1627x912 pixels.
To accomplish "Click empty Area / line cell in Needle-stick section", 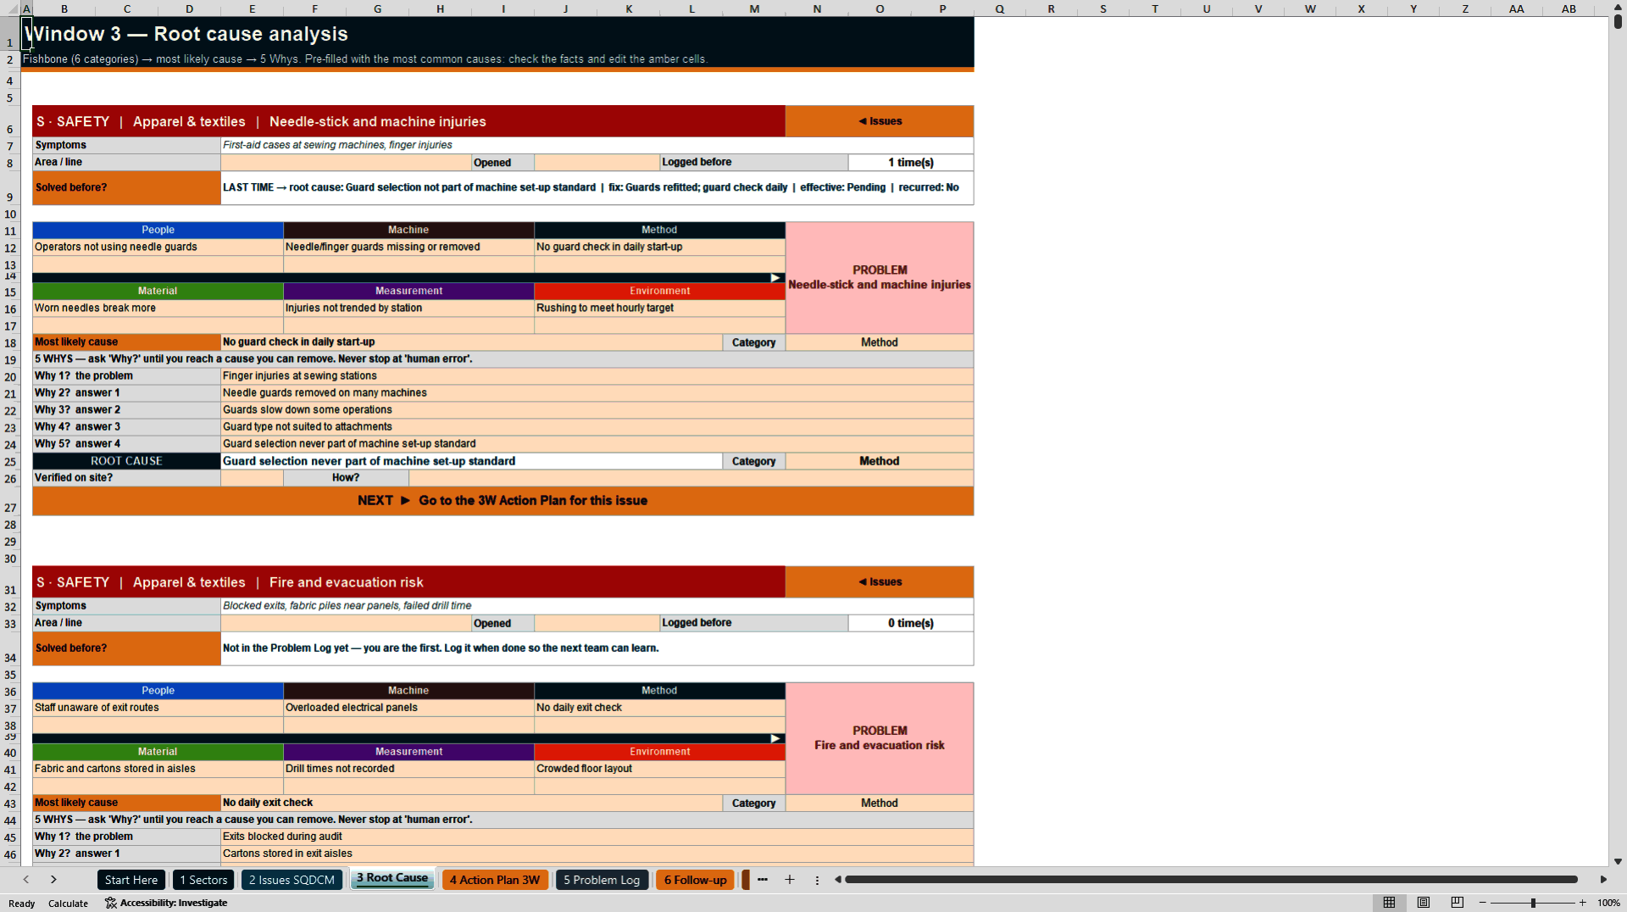I will point(346,162).
